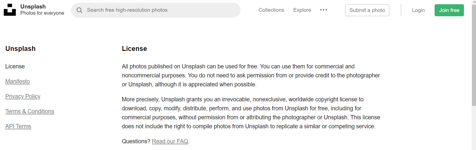
Task: Click the magnifying glass search icon
Action: click(x=80, y=10)
